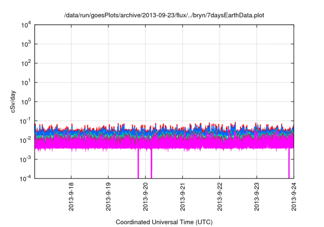Click the 2013-9-21 date label

[x=182, y=197]
